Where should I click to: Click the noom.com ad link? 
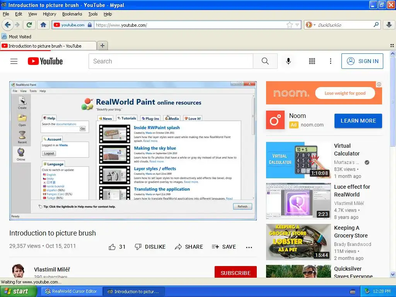point(312,125)
